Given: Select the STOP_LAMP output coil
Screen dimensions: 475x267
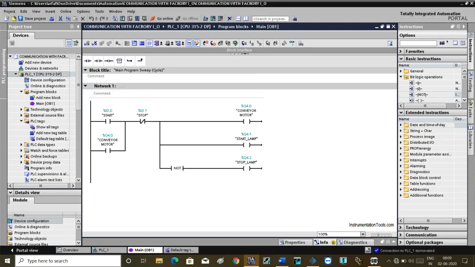Looking at the screenshot, I should 246,168.
